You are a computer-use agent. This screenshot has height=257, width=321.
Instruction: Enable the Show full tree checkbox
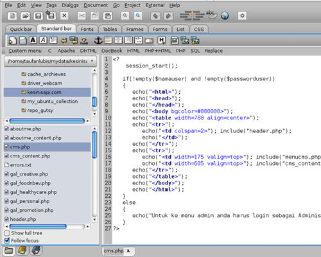[7, 233]
